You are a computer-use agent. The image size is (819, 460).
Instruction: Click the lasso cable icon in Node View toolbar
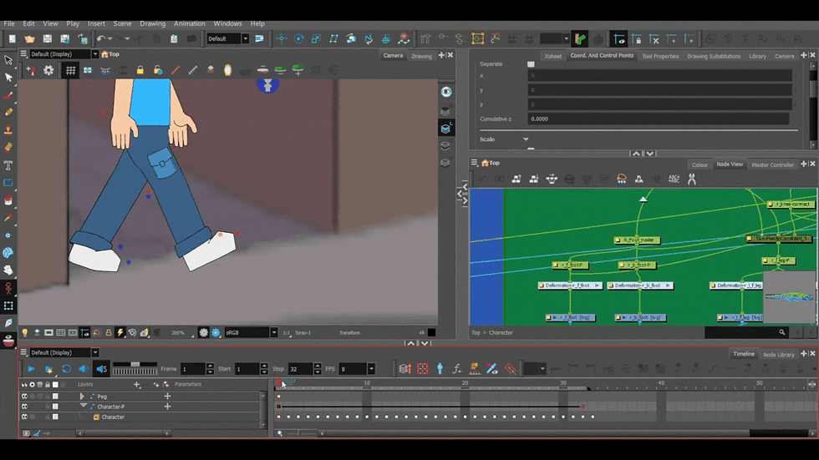point(622,179)
